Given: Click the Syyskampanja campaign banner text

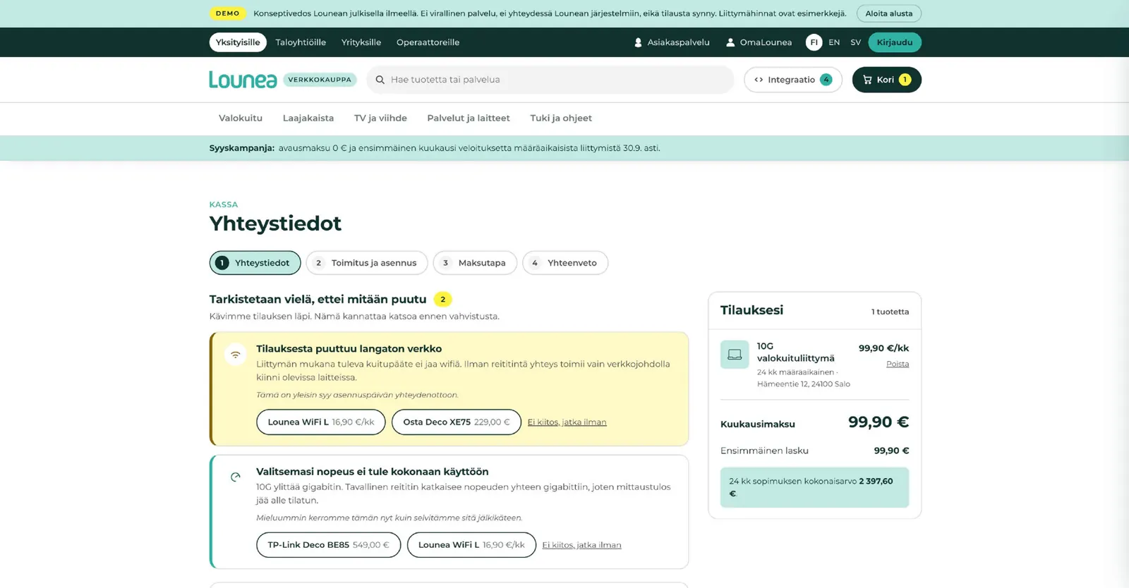Looking at the screenshot, I should [435, 148].
